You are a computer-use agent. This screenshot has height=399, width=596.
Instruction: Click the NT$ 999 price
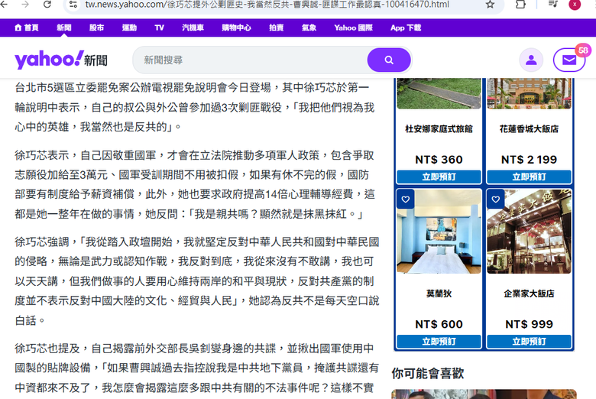[529, 324]
